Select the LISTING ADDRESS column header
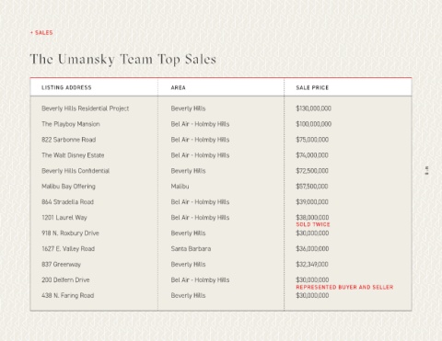This screenshot has width=442, height=341. coord(66,87)
